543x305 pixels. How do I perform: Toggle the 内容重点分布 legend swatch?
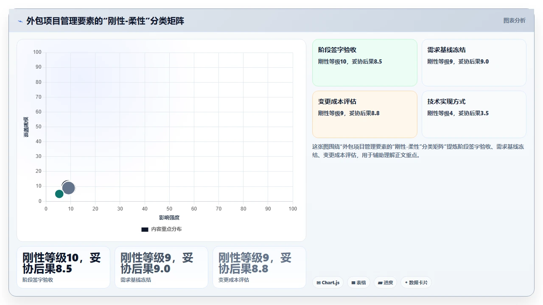tap(145, 229)
